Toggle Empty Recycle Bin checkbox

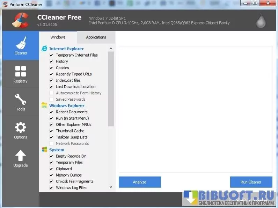(51, 156)
